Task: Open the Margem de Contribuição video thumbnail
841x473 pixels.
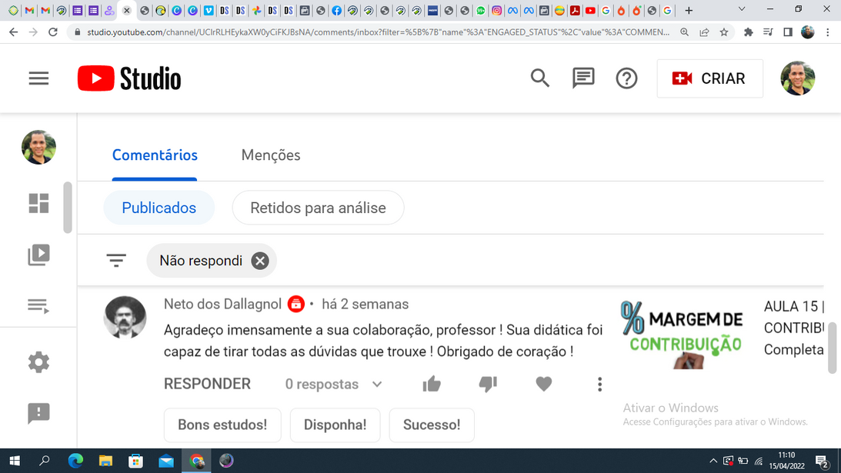Action: tap(682, 333)
